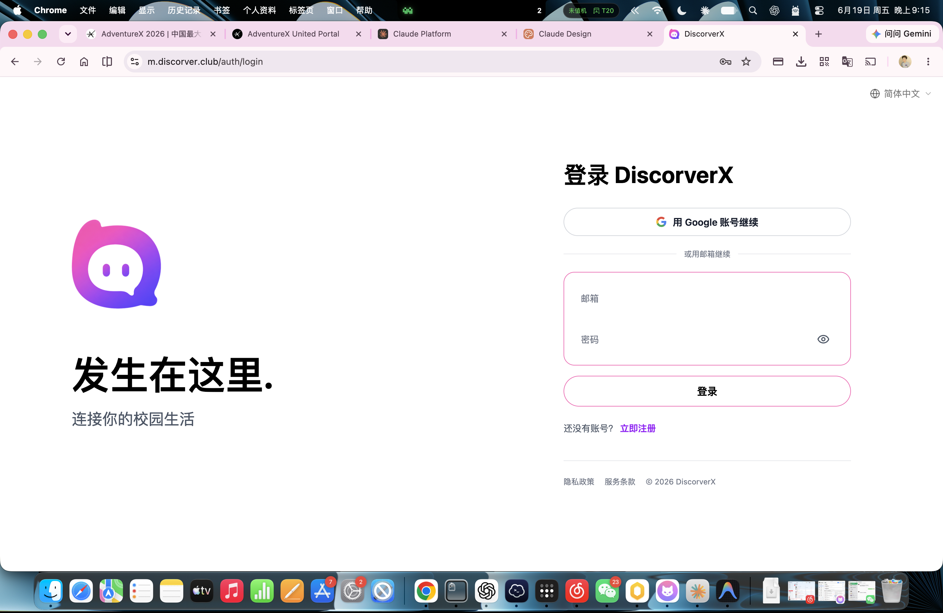The width and height of the screenshot is (943, 613).
Task: Open the QR code extension icon
Action: 824,62
